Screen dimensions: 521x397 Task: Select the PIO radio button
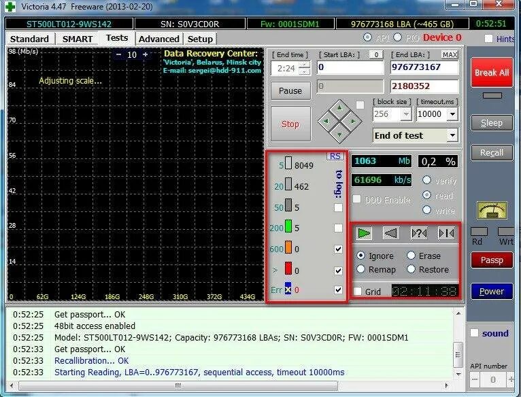tap(397, 37)
